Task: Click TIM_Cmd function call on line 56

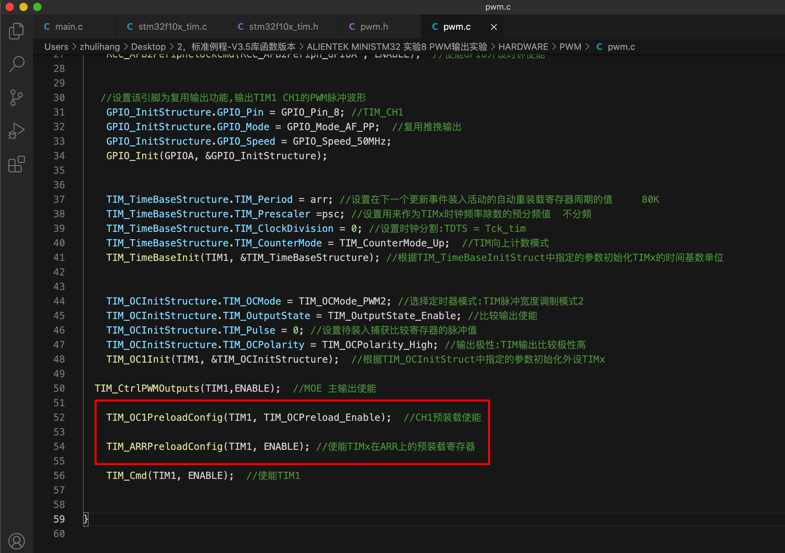Action: 127,475
